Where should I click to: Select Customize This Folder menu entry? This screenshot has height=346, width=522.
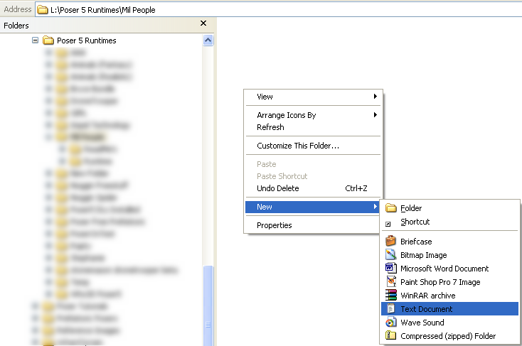point(297,146)
